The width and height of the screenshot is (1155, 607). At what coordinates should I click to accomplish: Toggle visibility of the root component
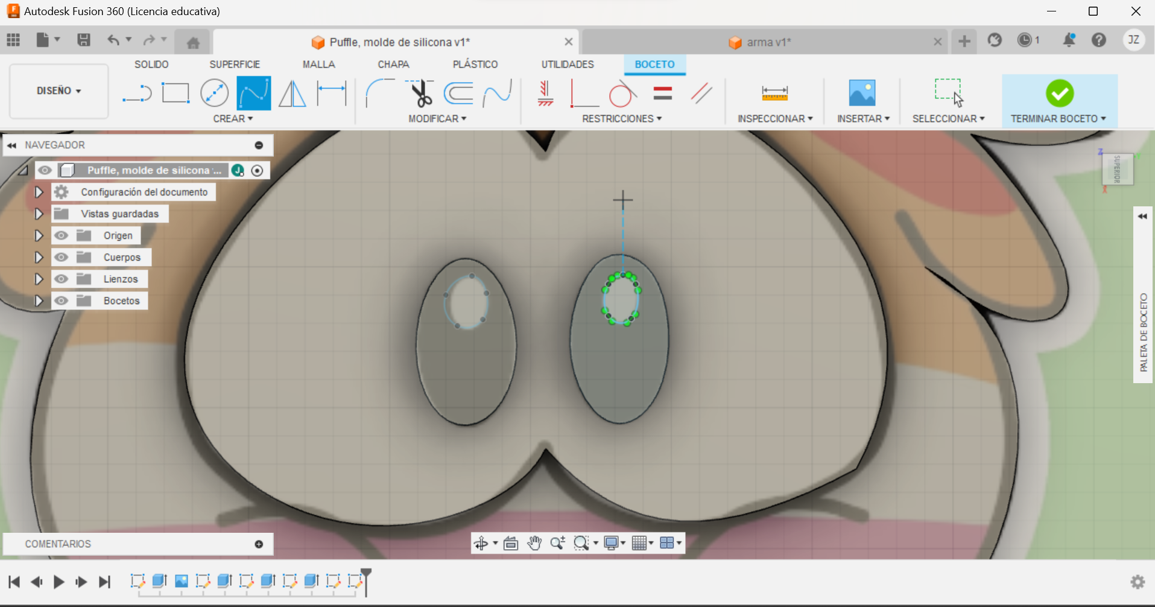45,170
